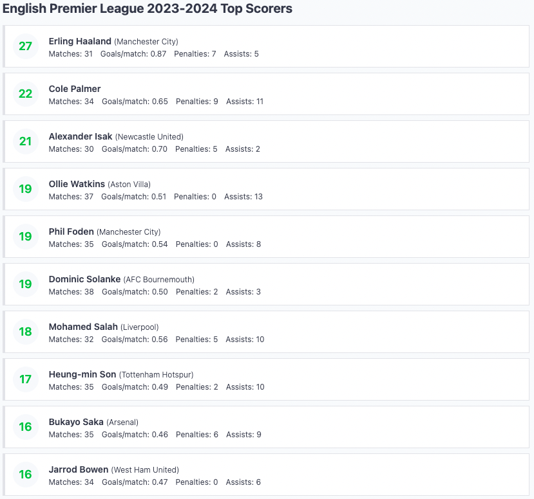Click Ollie Watkins' 19 goals badge

point(26,189)
